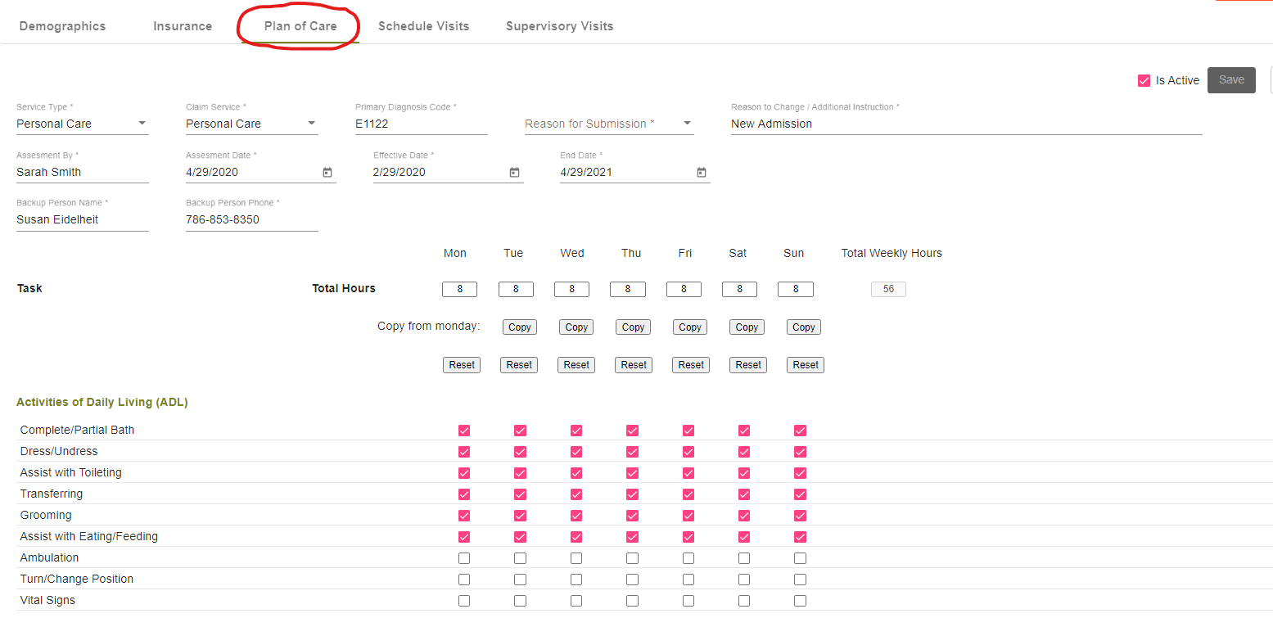This screenshot has width=1273, height=627.
Task: Copy Monday's tasks to Tuesday
Action: point(519,327)
